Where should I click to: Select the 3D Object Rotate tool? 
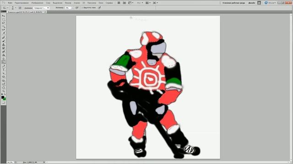pos(3,81)
